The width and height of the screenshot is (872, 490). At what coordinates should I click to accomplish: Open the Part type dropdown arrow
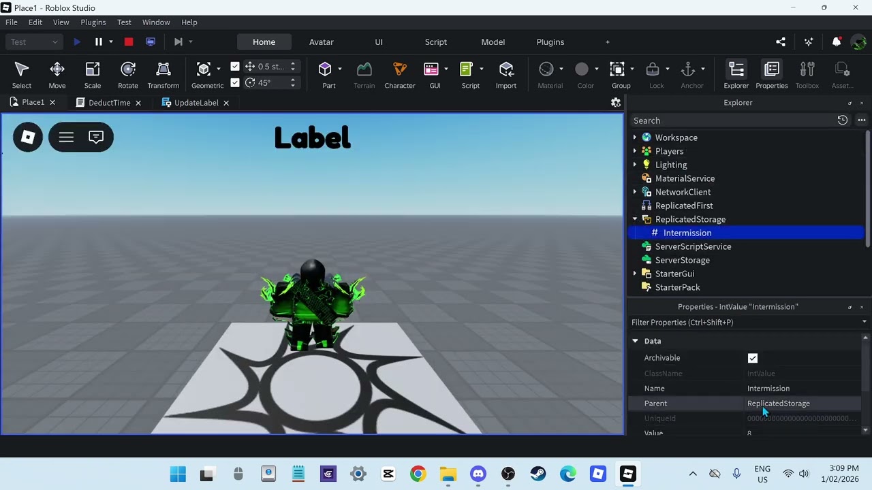pyautogui.click(x=339, y=69)
